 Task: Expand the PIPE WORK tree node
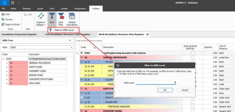tap(7, 83)
